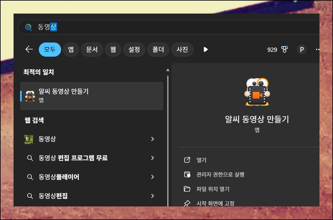Expand 동영상 편집 프로그램 무료 chevron
333x220 pixels.
(x=153, y=158)
